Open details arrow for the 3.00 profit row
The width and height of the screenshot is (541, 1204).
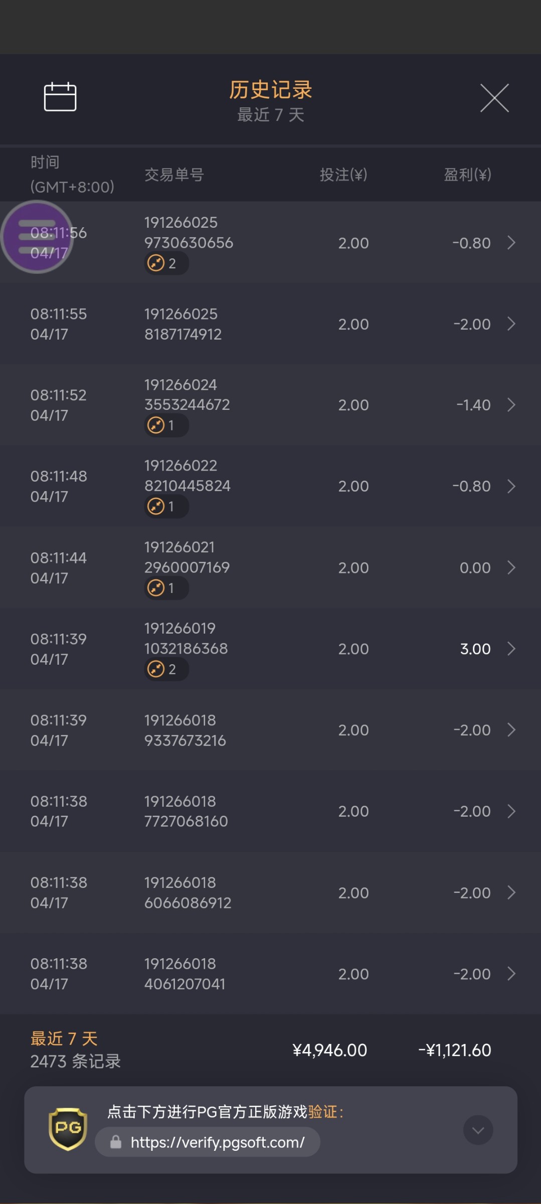point(511,649)
